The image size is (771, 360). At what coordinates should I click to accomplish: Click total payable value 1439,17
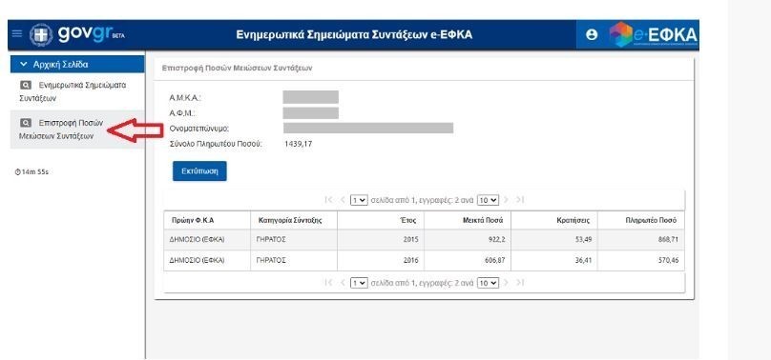[x=298, y=144]
